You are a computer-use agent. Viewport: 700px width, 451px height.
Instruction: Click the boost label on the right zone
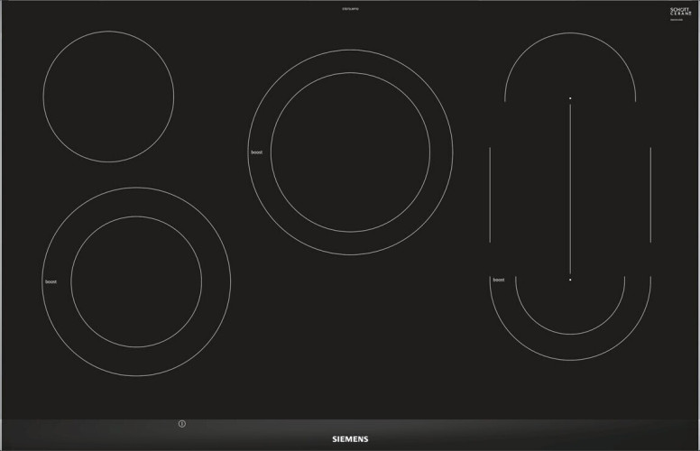(x=498, y=280)
